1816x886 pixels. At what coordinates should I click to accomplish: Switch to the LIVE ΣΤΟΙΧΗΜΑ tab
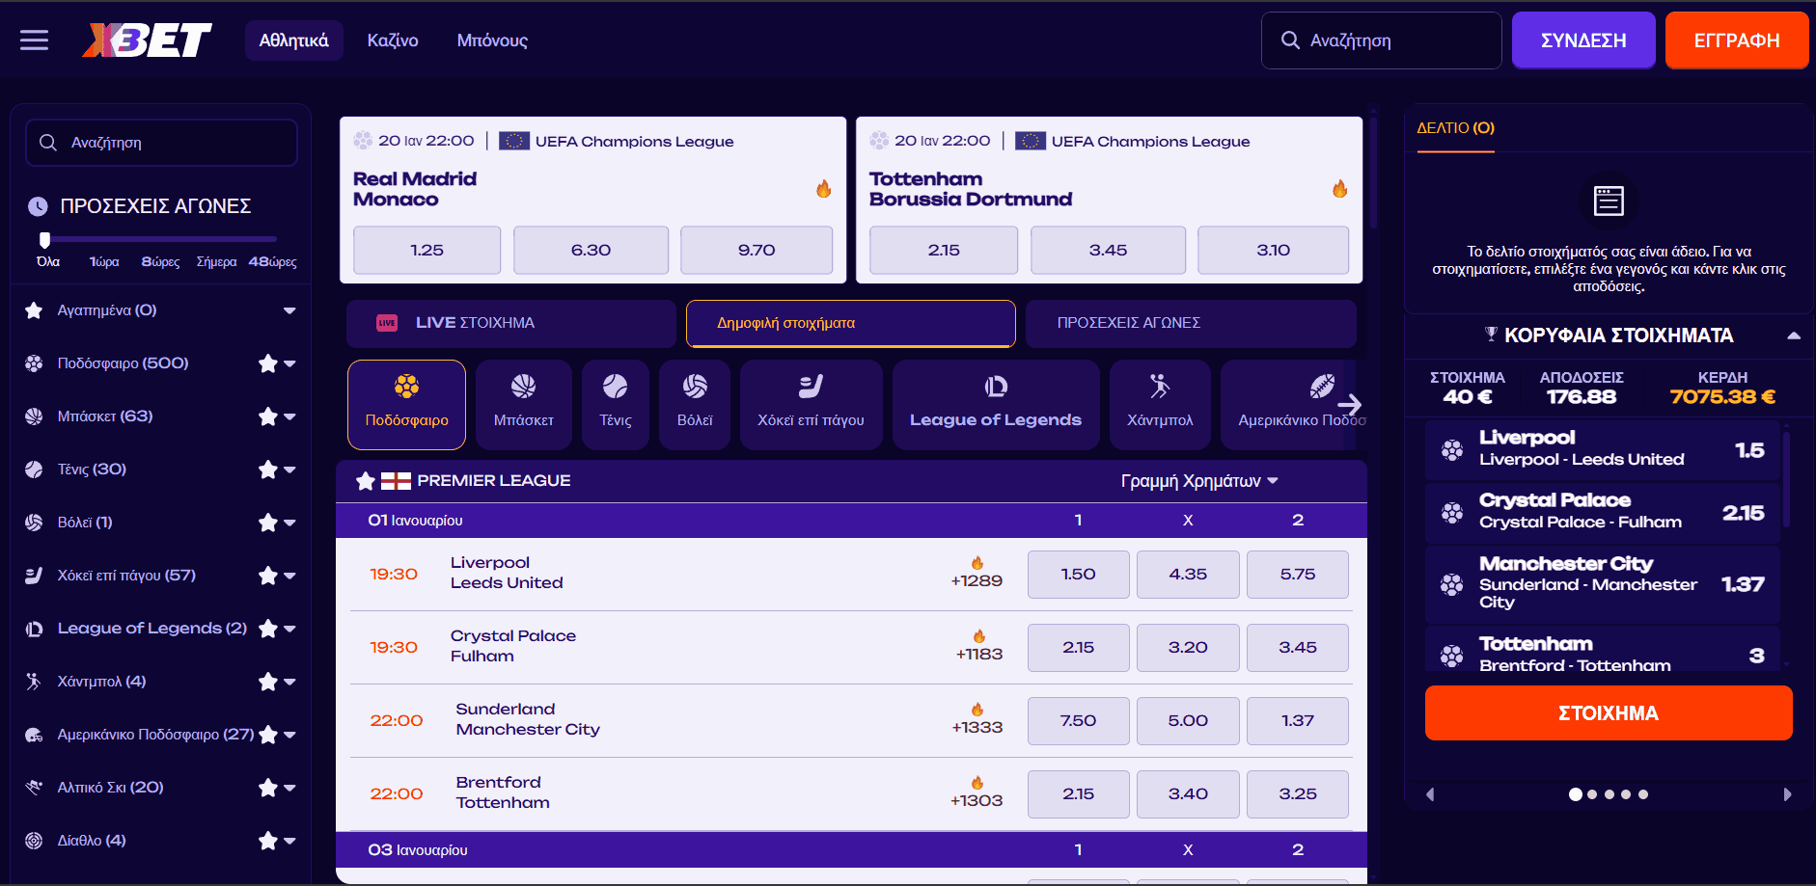click(x=510, y=323)
